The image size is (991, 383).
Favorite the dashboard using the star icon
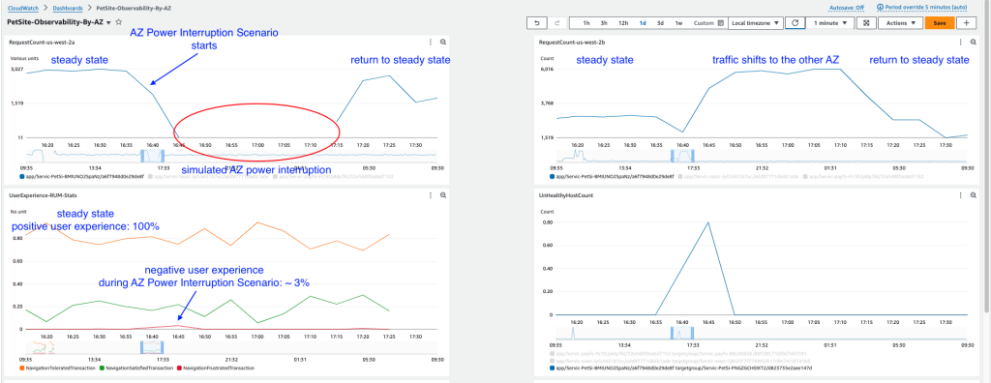(118, 22)
